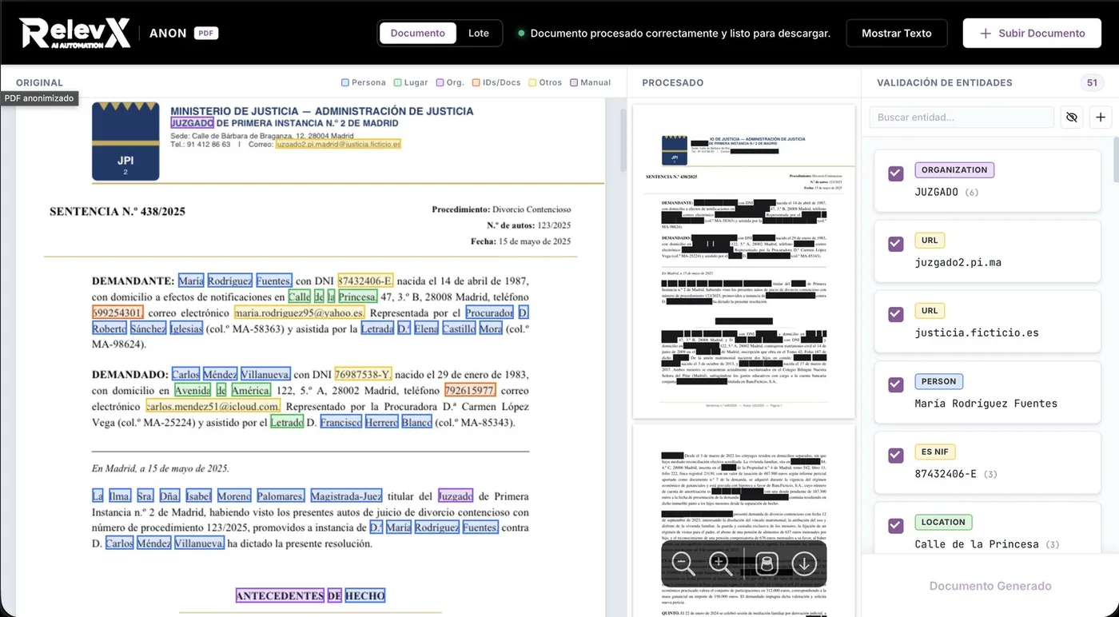Click the IDs/Docs legend color swatch

476,82
